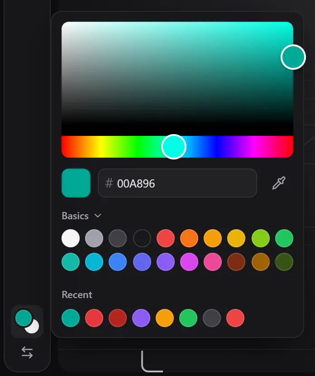Screen dimensions: 315x376
Task: Choose the lime green swatch in Basics
Action: click(261, 238)
